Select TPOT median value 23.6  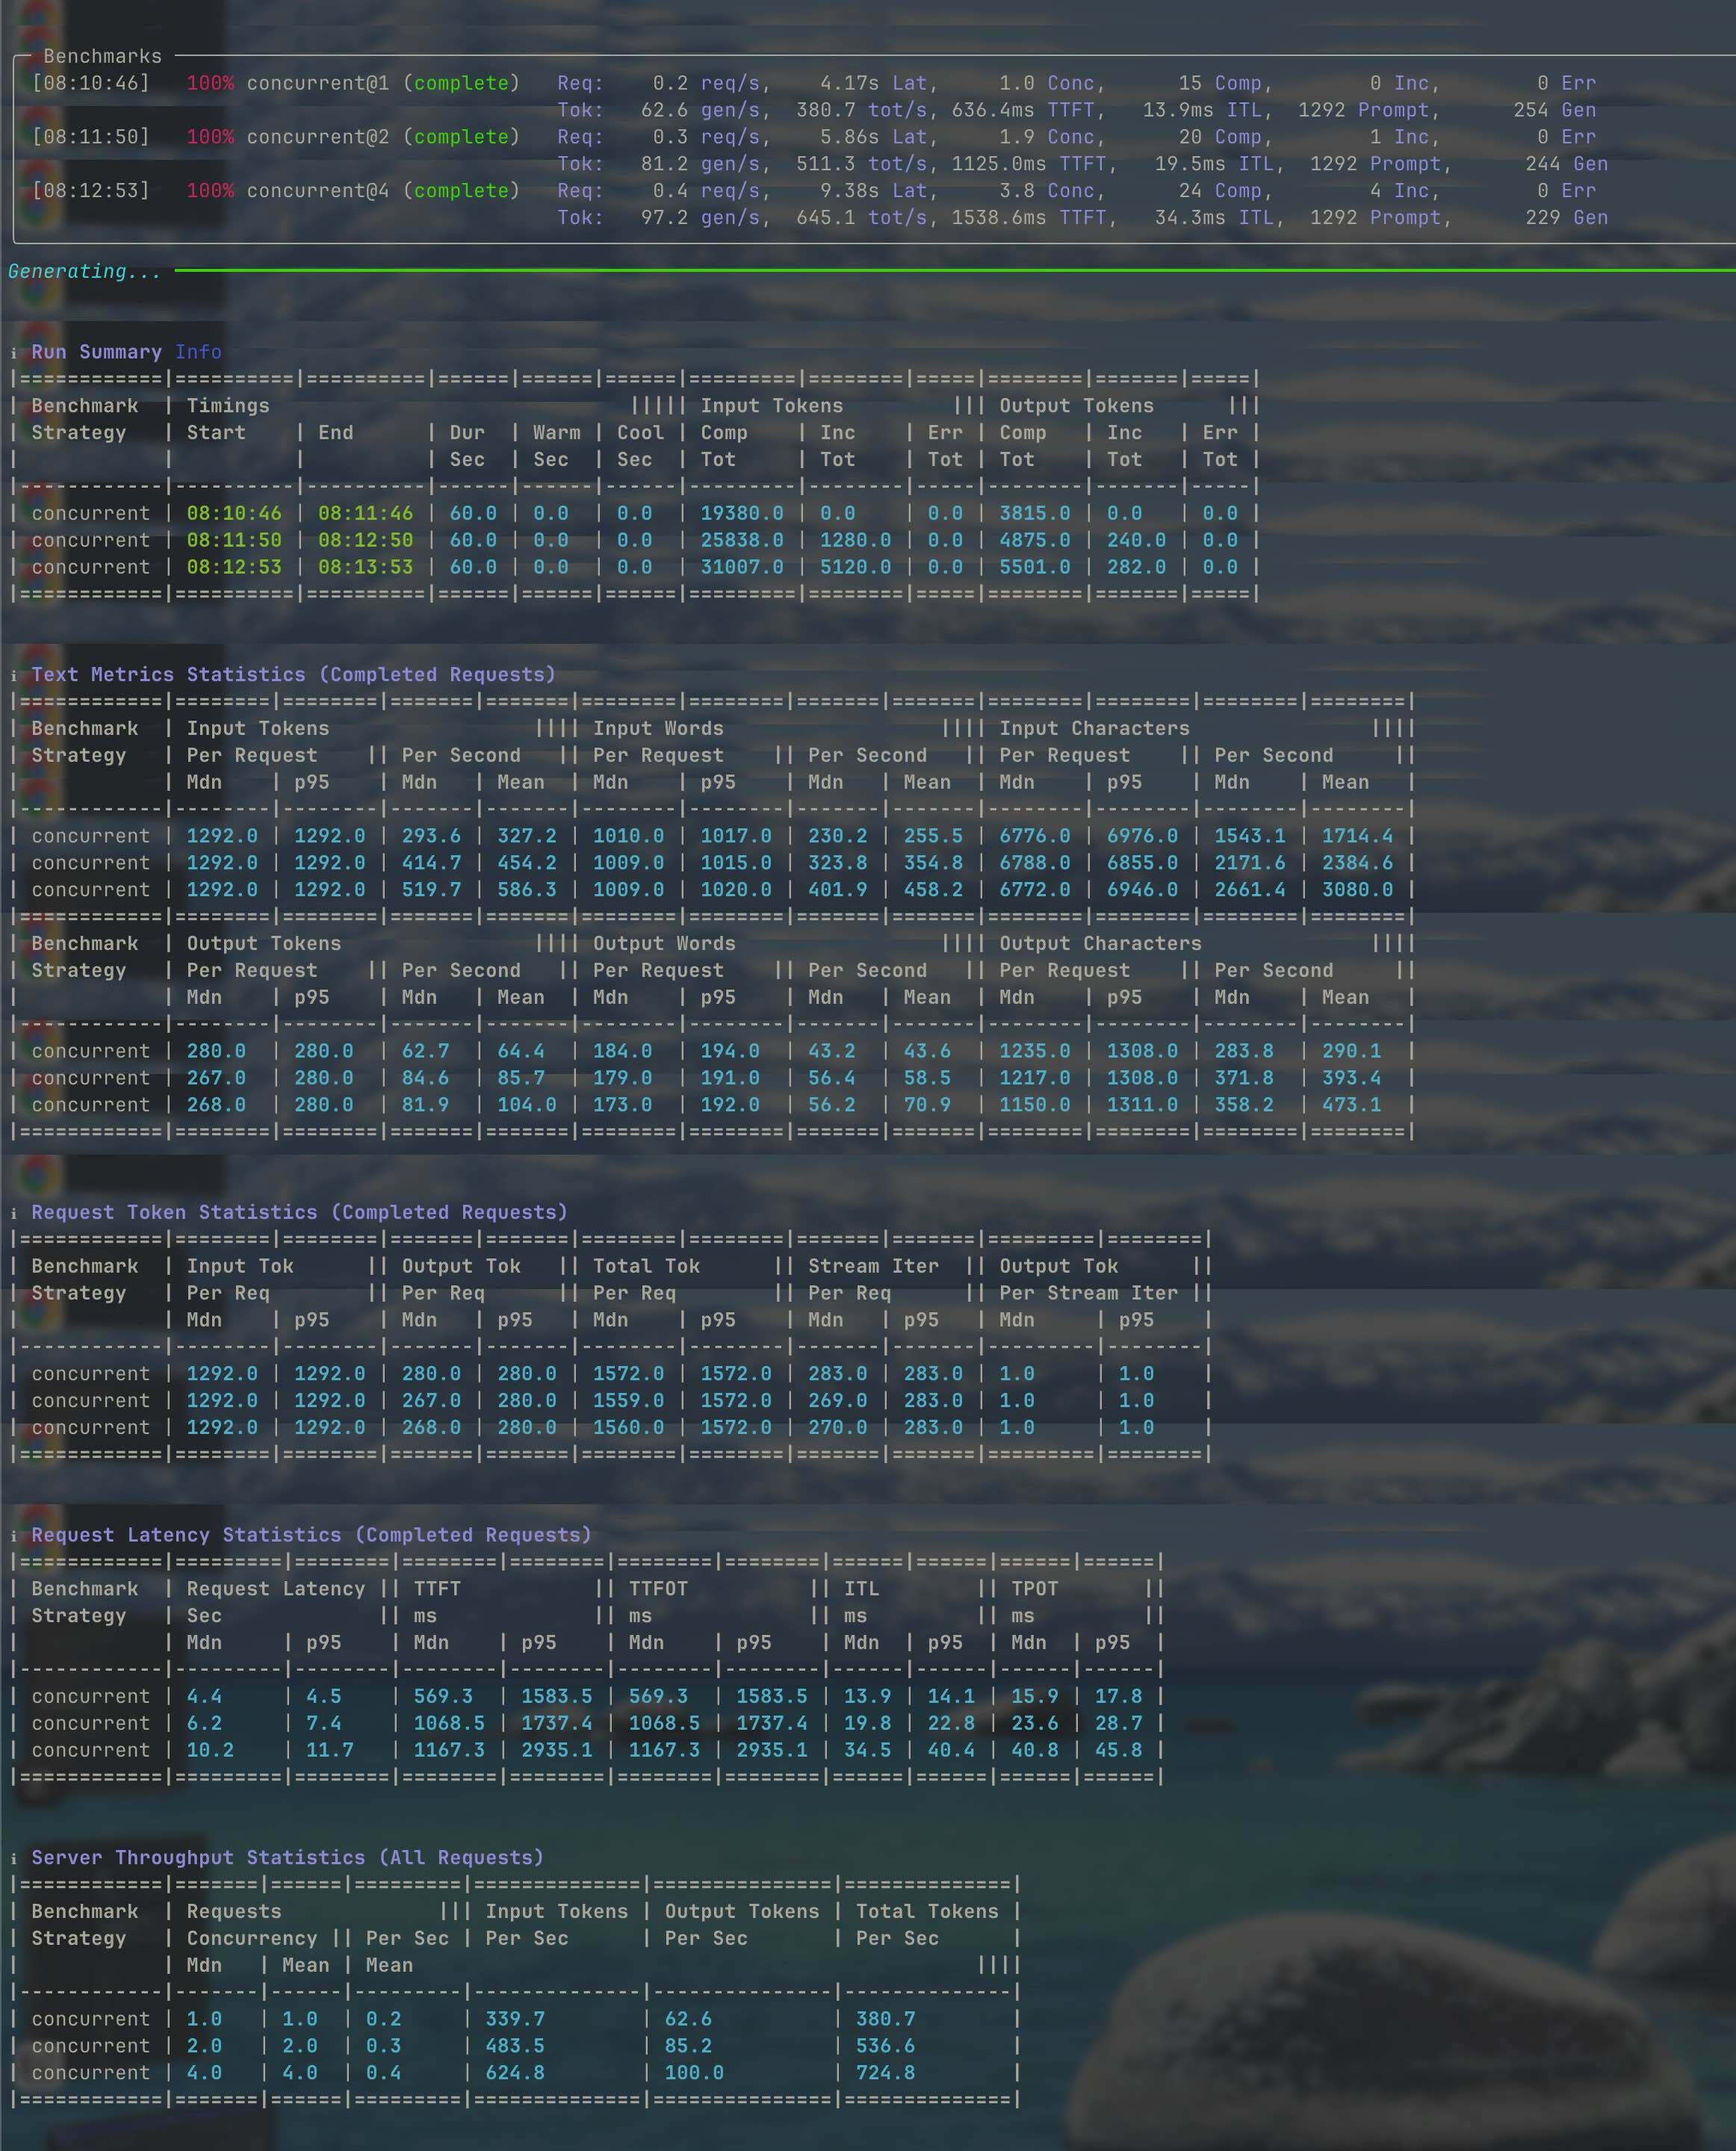pos(1034,1723)
